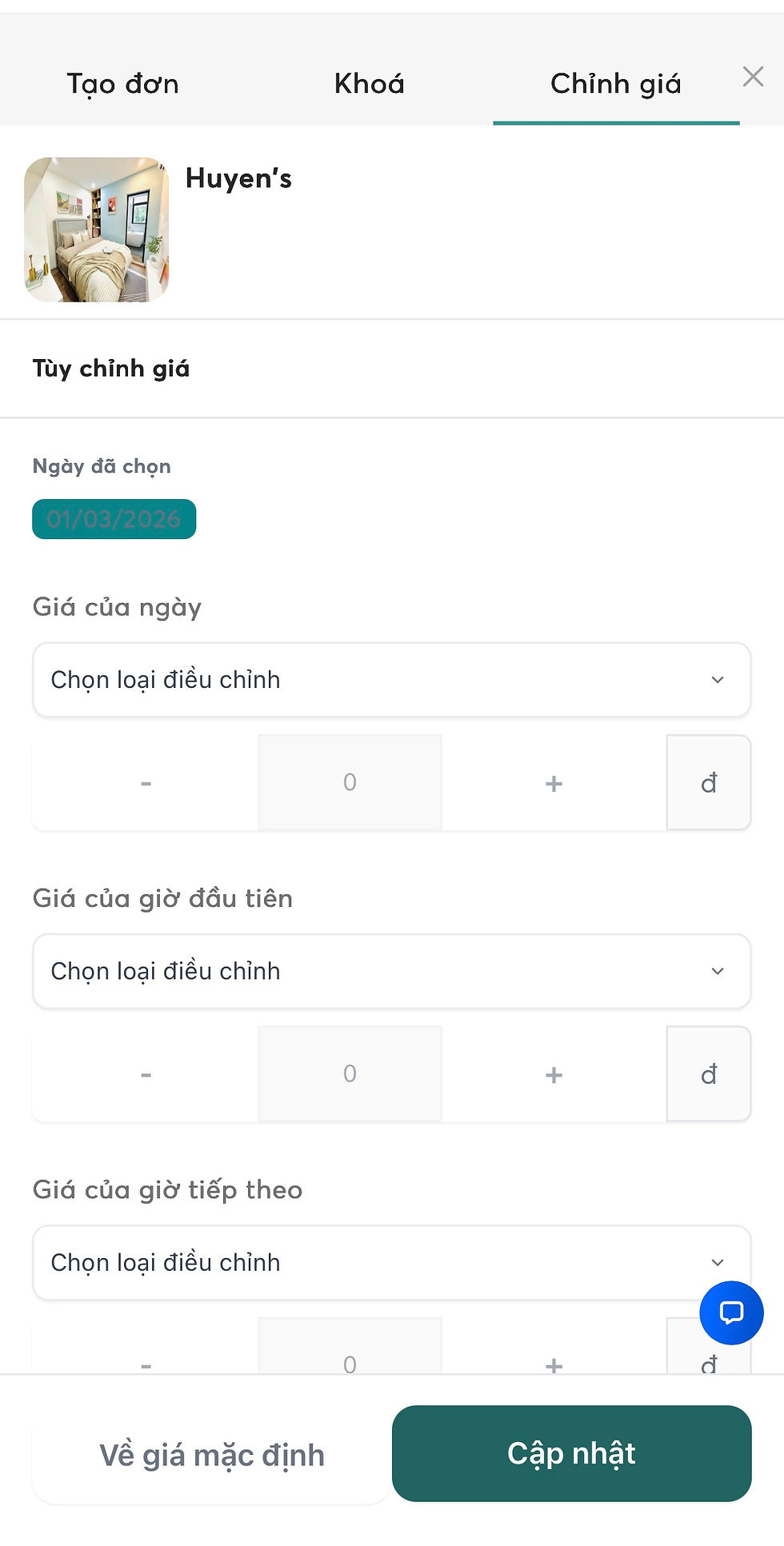Increase value under Giá của giờ đầu tiên
Image resolution: width=784 pixels, height=1546 pixels.
click(554, 1074)
